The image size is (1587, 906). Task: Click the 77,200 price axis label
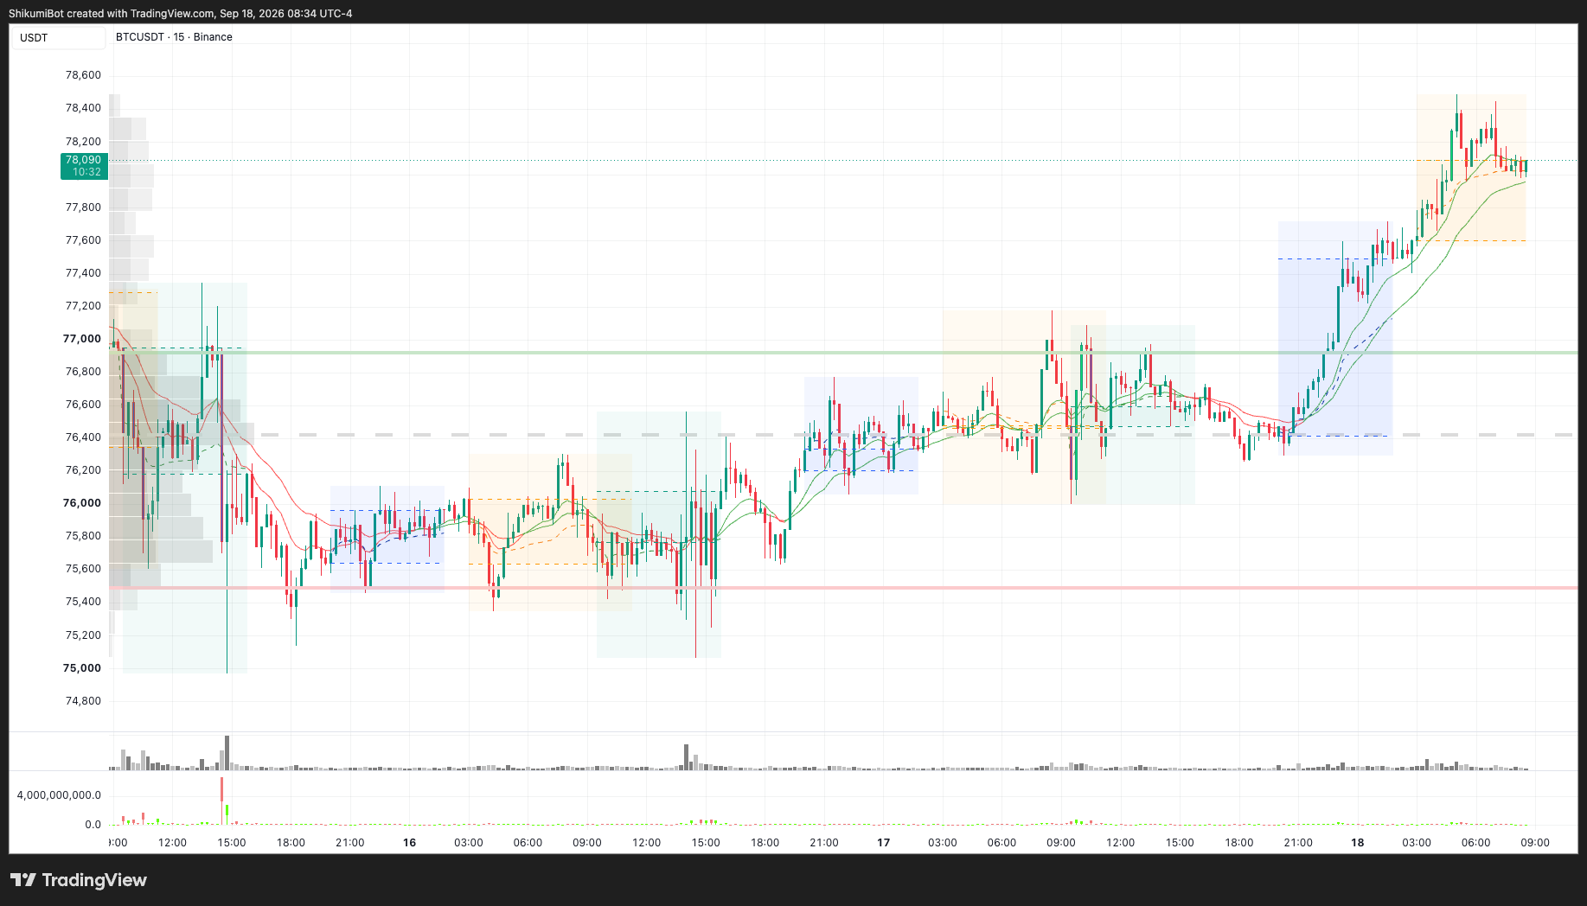(x=83, y=306)
